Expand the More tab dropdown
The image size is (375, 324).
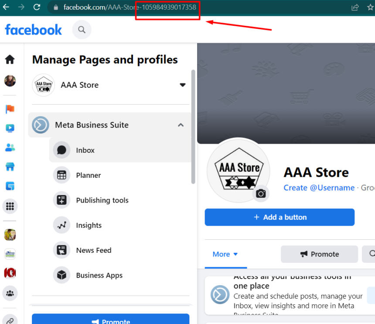tap(225, 254)
